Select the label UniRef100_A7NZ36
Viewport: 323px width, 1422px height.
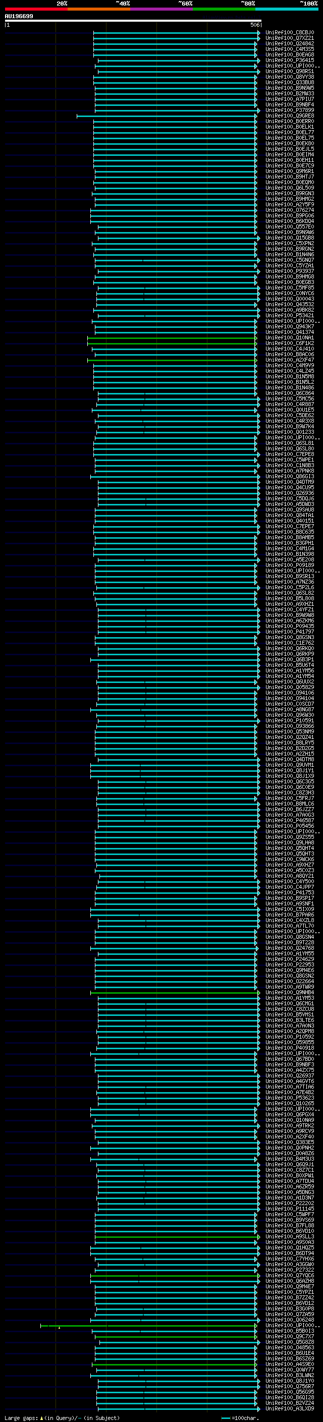coord(289,582)
